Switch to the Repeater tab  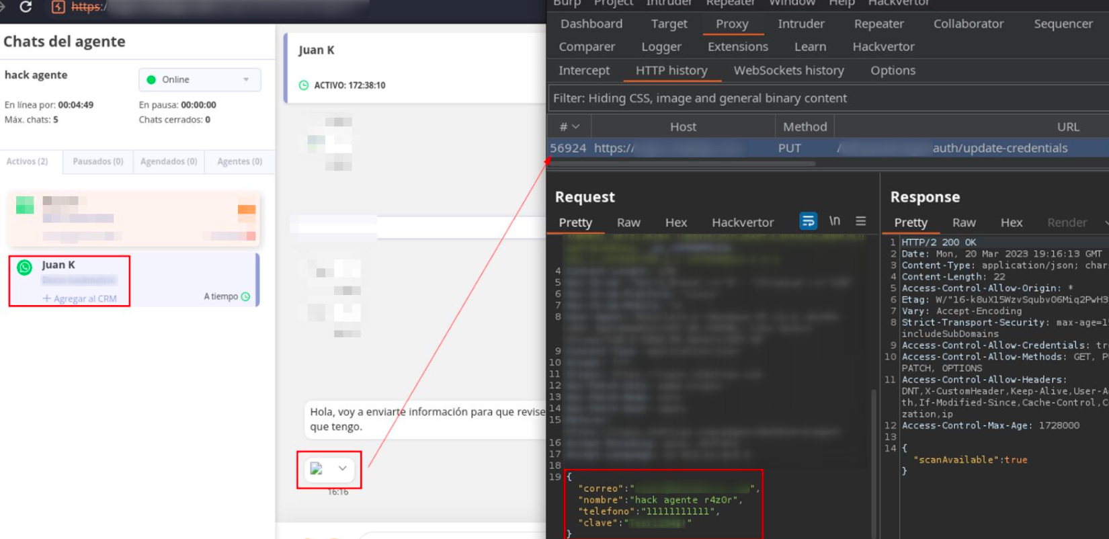(878, 24)
